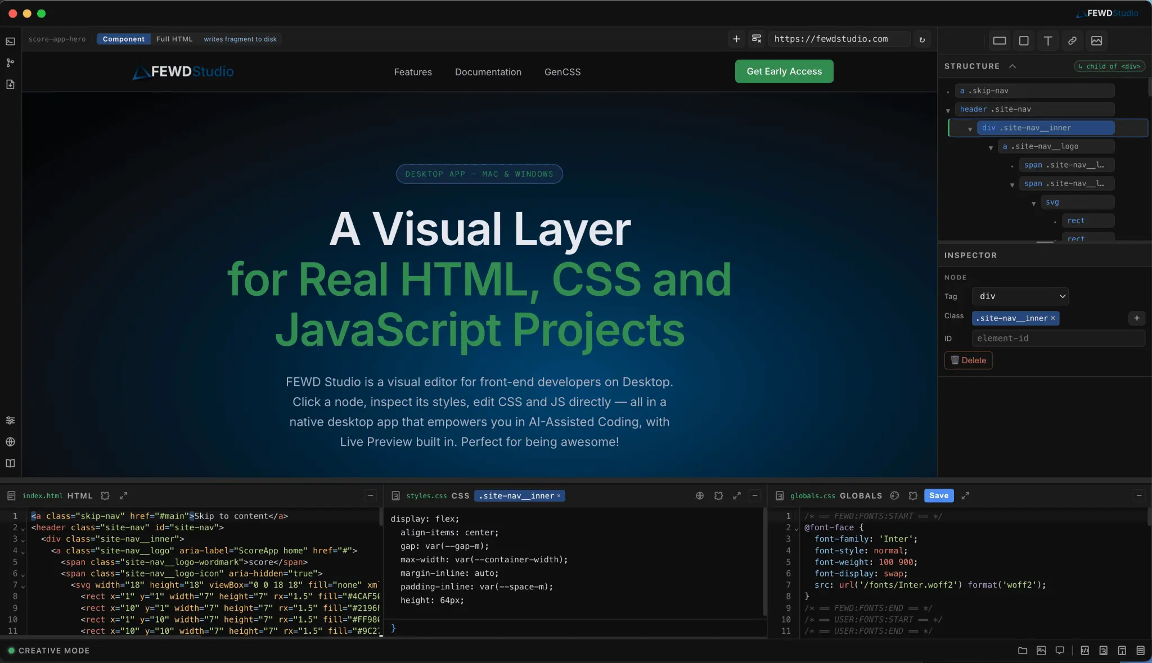Viewport: 1152px width, 663px height.
Task: Add a new page with plus icon
Action: (736, 39)
